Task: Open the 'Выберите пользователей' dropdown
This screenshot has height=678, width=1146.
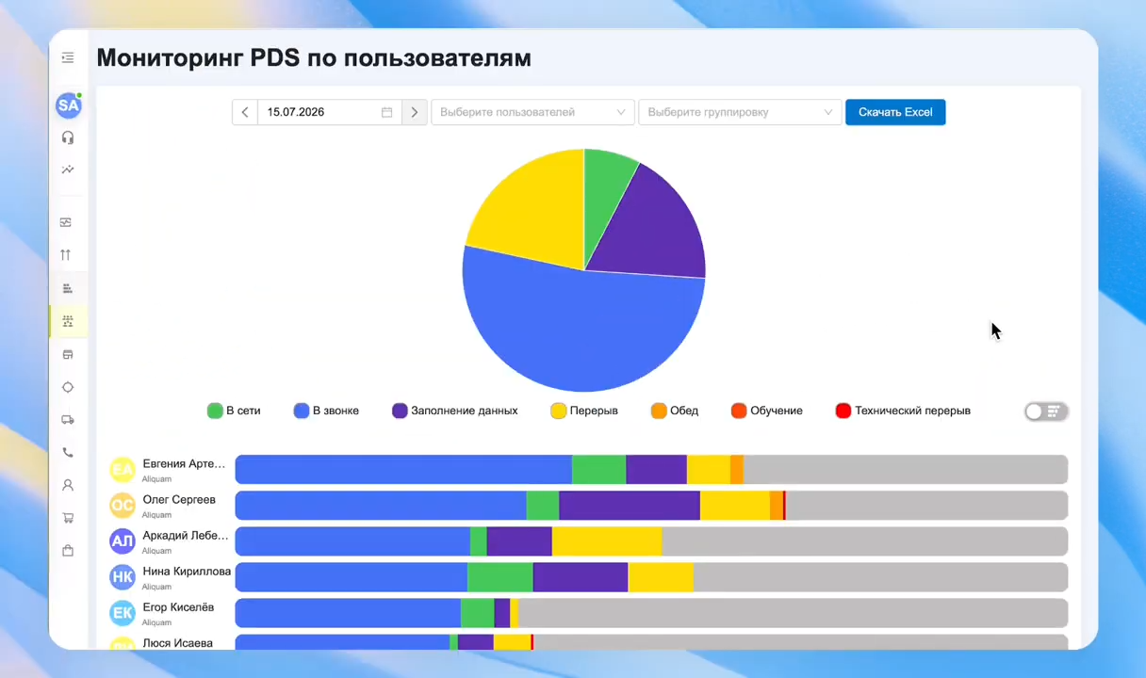Action: 532,112
